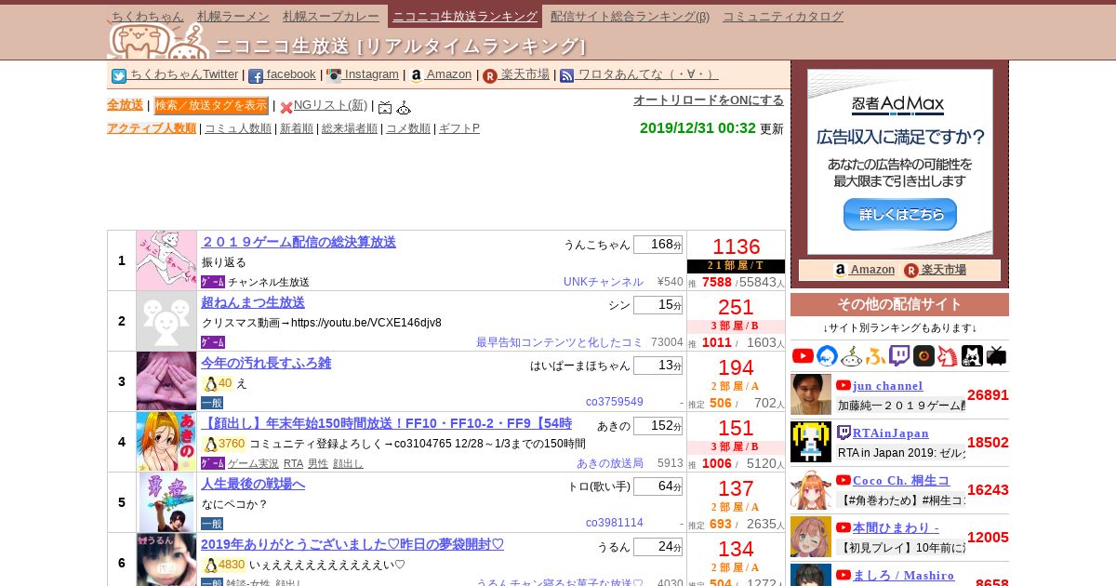Sort by 総来場者順
1116x586 pixels.
(350, 128)
